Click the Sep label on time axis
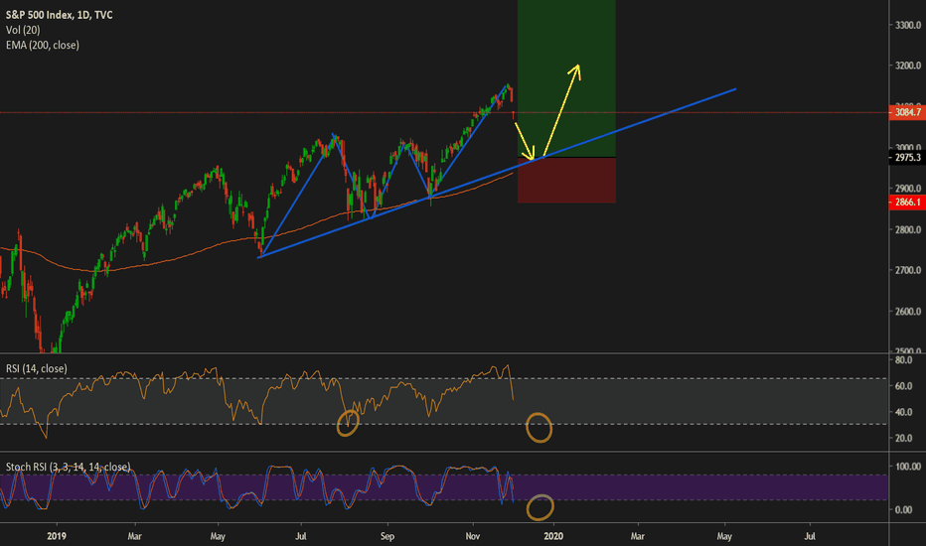The height and width of the screenshot is (546, 926). (x=386, y=536)
